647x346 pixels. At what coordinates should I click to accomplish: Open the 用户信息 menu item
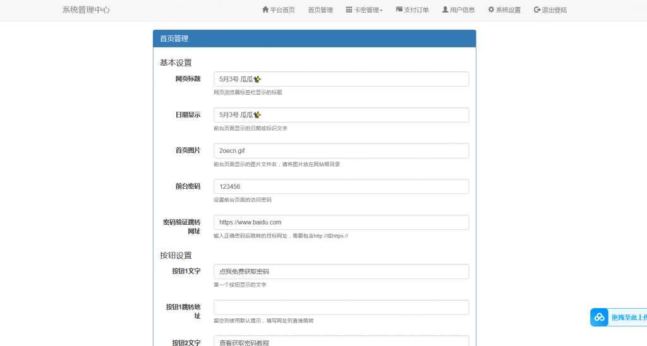[459, 10]
